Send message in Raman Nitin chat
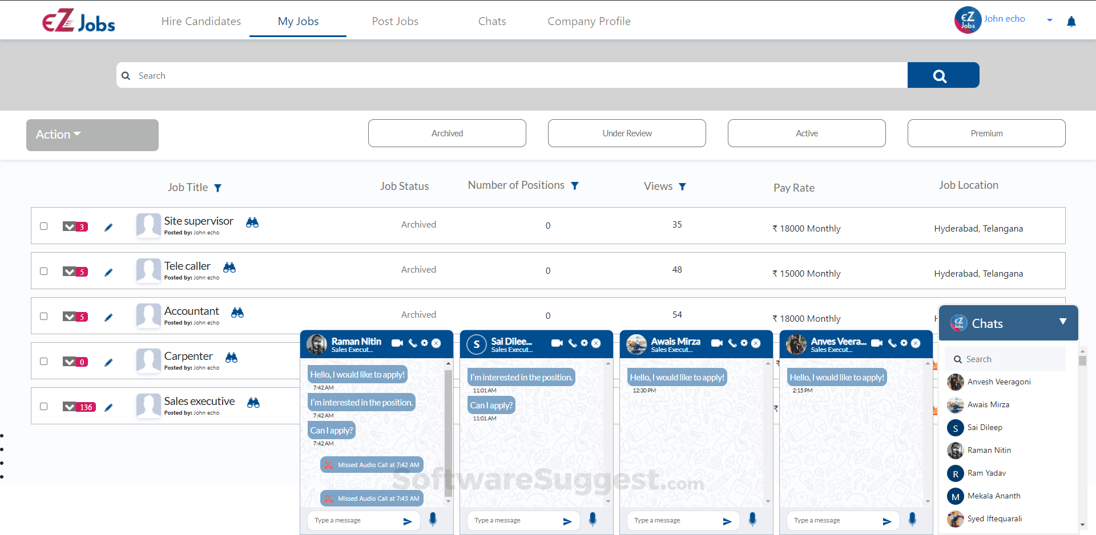Image resolution: width=1096 pixels, height=535 pixels. coord(407,521)
